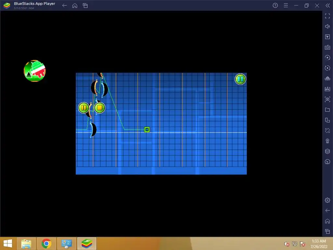This screenshot has width=333, height=250.
Task: Click the BlueStacks back arrow in title bar
Action: [x=65, y=6]
